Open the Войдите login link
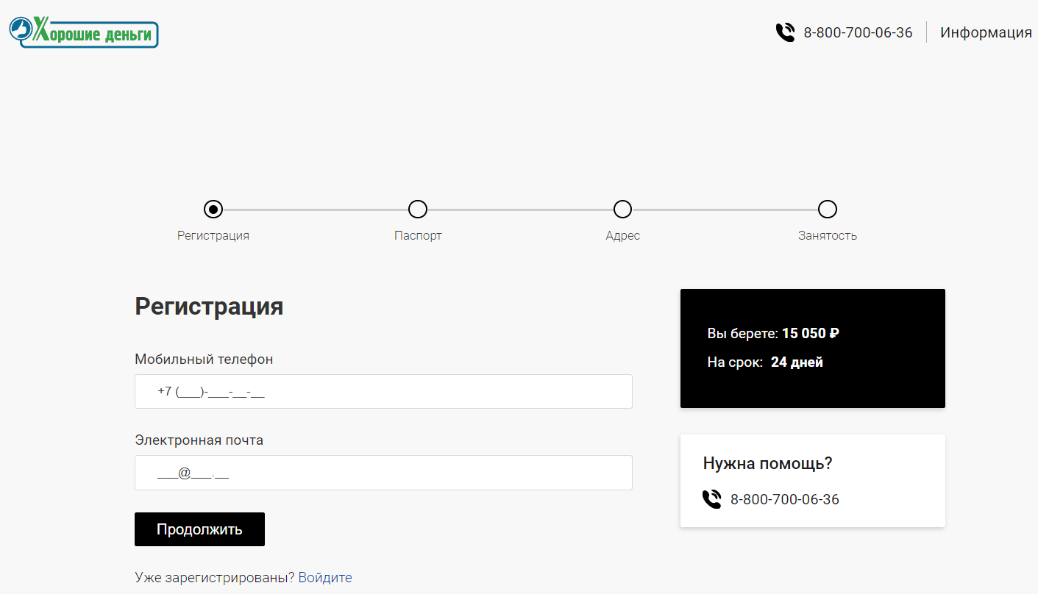Image resolution: width=1038 pixels, height=594 pixels. [x=325, y=578]
